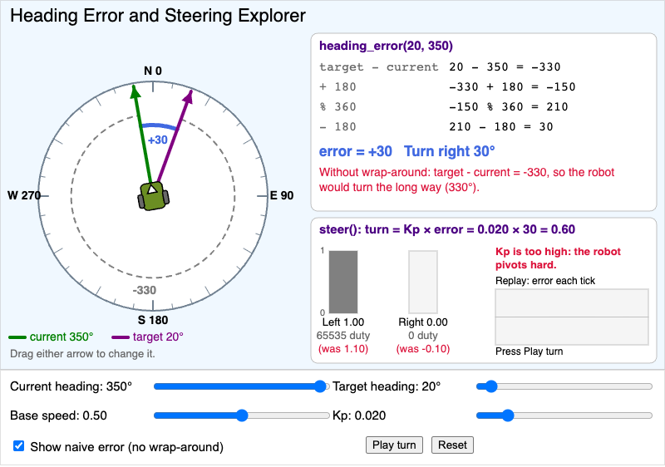
Task: Click 'Current heading: 350°' label
Action: pos(71,386)
